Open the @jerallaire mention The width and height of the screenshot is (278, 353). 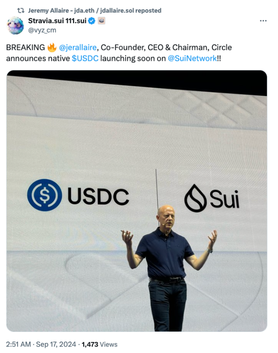[78, 47]
